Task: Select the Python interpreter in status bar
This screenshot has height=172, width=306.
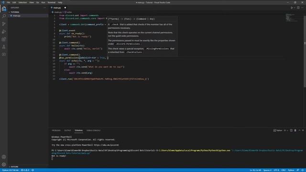Action: tap(10, 170)
